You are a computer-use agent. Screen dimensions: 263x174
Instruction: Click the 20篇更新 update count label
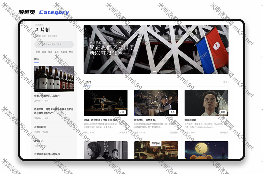coord(39,25)
